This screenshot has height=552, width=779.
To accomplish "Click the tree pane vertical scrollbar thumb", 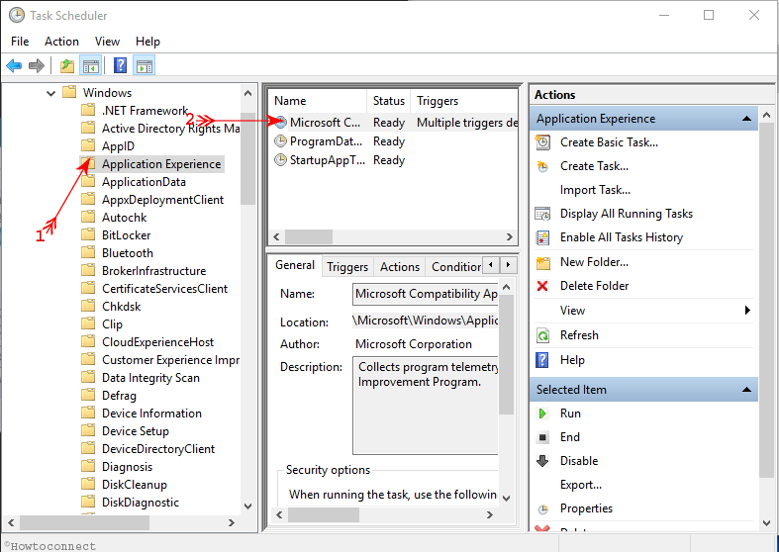I will pos(247,158).
